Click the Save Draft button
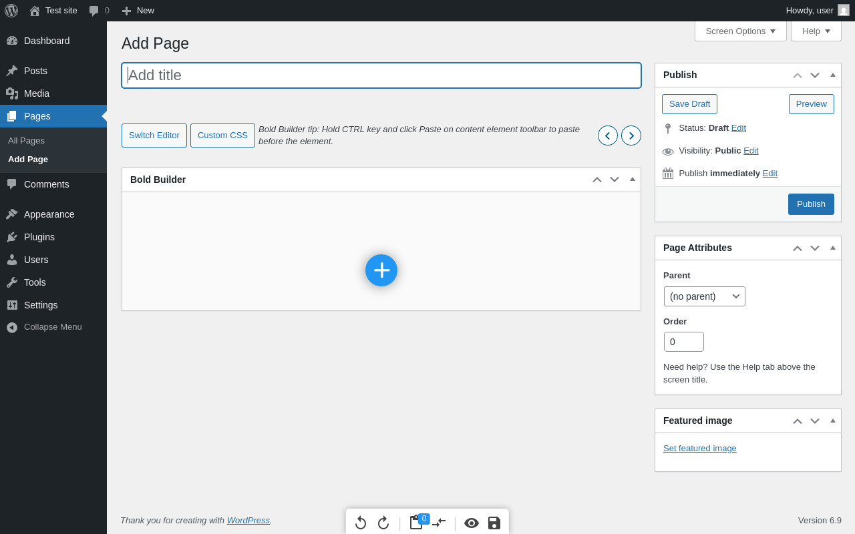This screenshot has height=534, width=855. 689,104
